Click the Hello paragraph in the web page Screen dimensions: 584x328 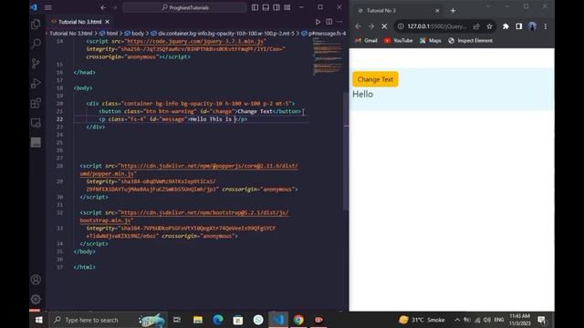point(362,95)
